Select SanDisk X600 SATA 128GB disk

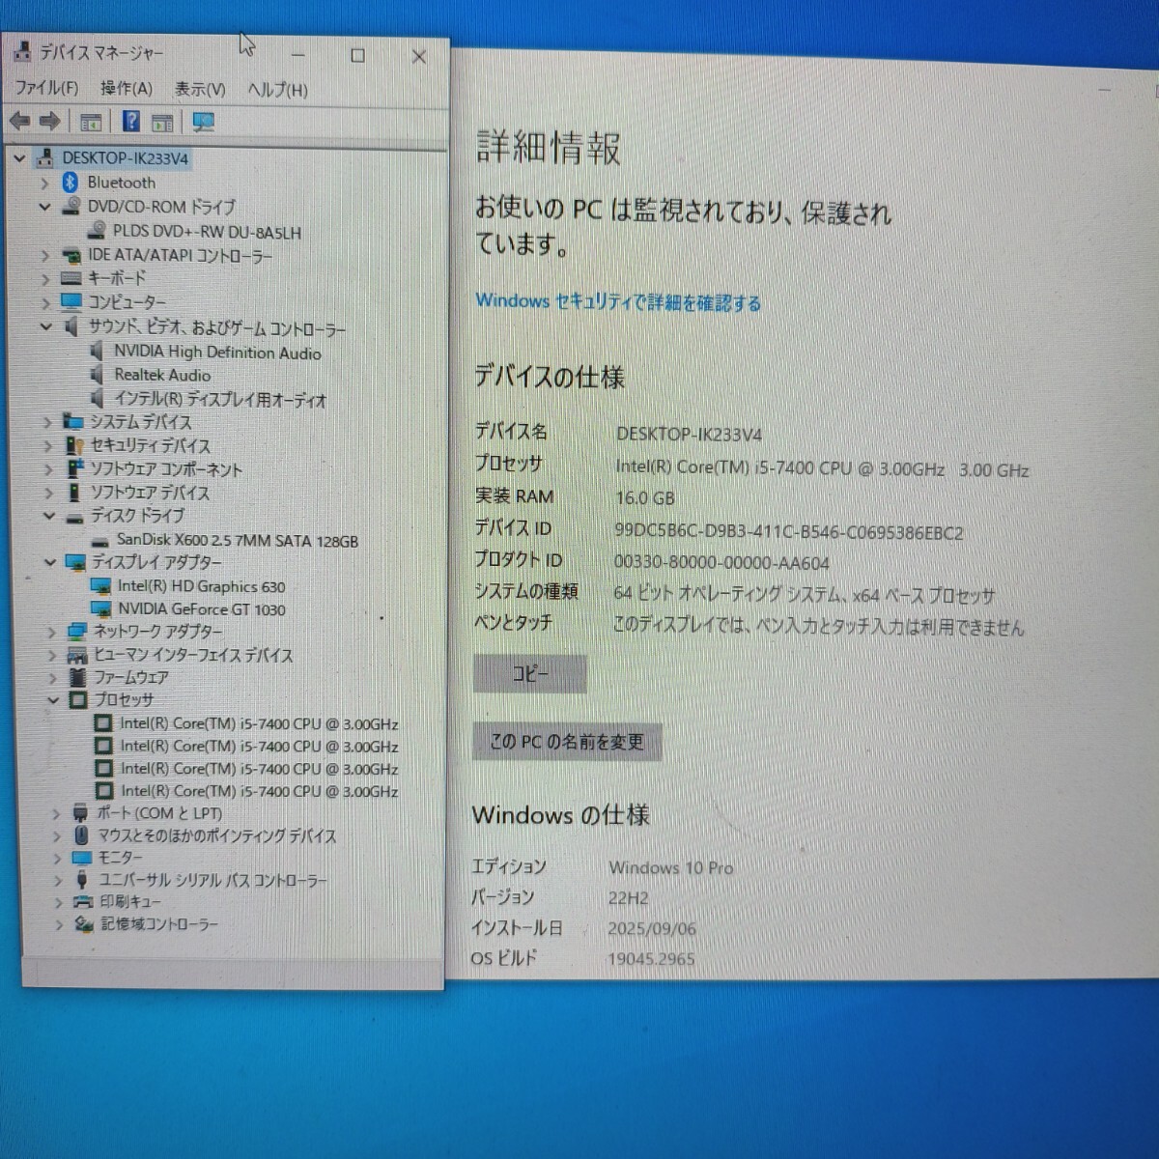[x=237, y=541]
